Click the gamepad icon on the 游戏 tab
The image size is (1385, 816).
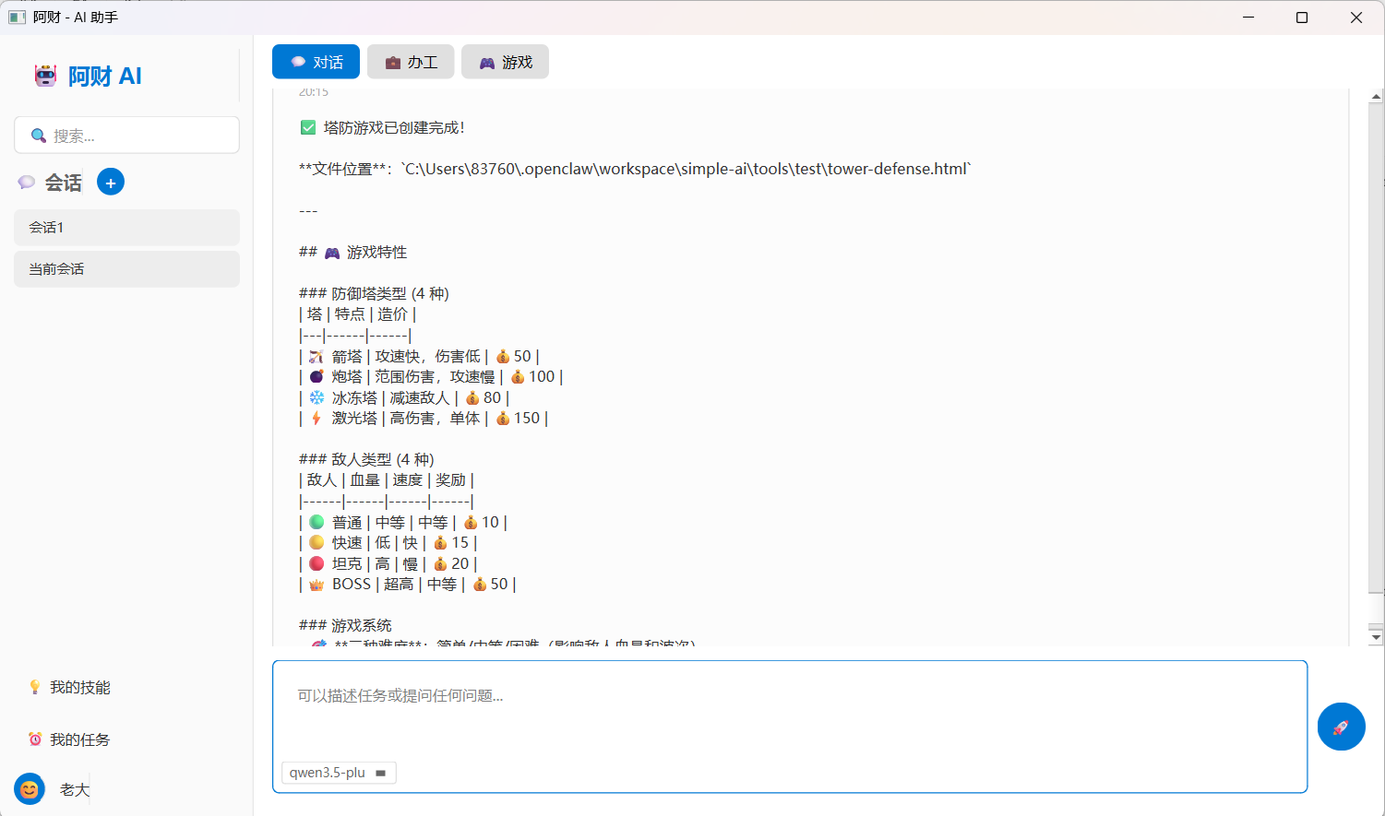click(486, 61)
